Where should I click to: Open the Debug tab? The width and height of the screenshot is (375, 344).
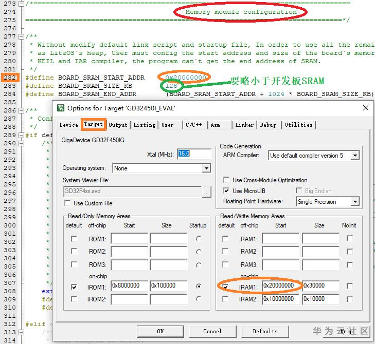click(x=268, y=125)
